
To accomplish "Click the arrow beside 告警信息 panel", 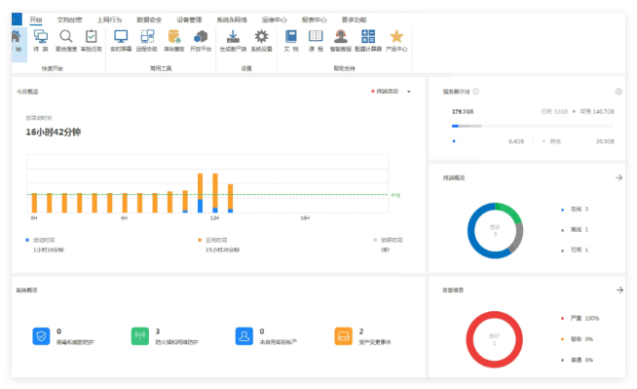I will (x=619, y=290).
